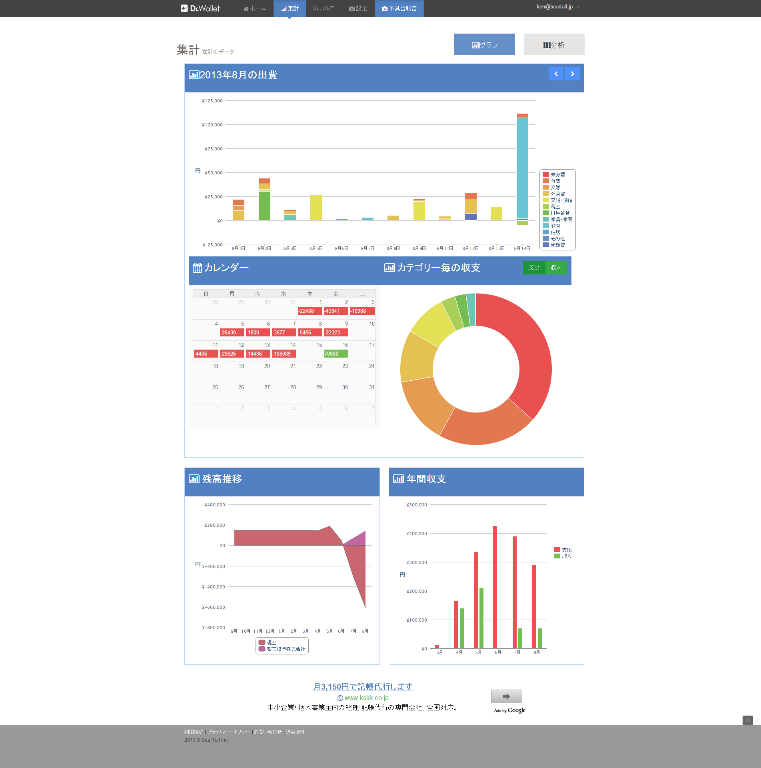Click the scroll-to-top arrow icon
Screen dimensions: 761x768
[747, 720]
